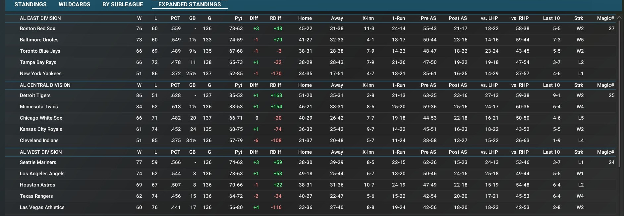The height and width of the screenshot is (216, 624).
Task: Open the Wildcards tab
Action: coord(74,4)
